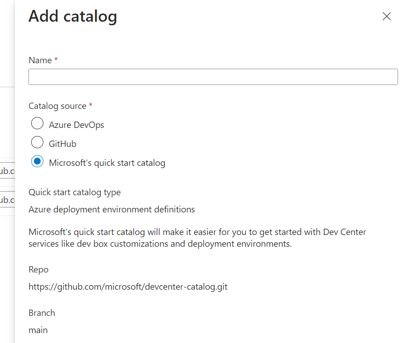
Task: Click the Repo label
Action: click(x=38, y=269)
